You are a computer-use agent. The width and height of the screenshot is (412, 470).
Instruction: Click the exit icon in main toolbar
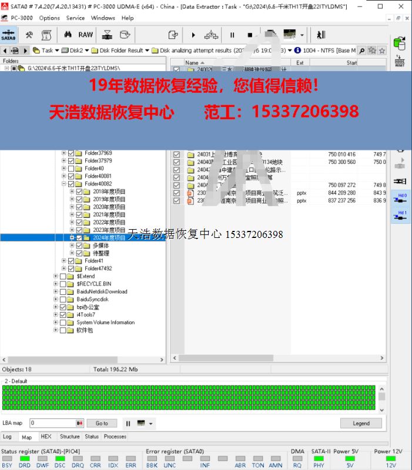click(321, 35)
